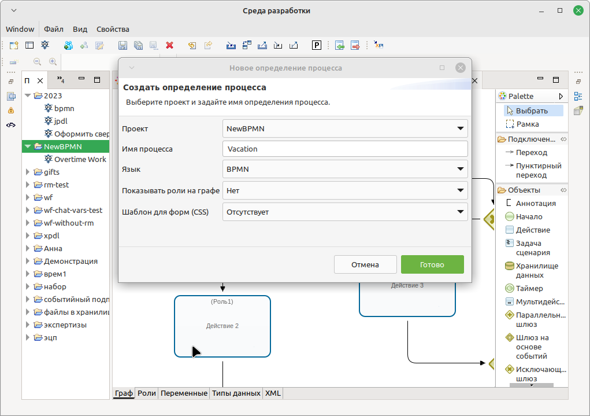Choose the Мультидейс... palette item

click(x=535, y=301)
